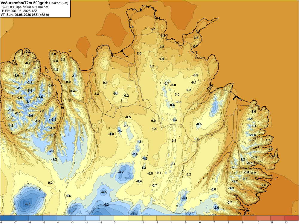
Task: Click the initial time "IT: Fim. 06. 08. 2026 12Z"
Action: [19, 11]
